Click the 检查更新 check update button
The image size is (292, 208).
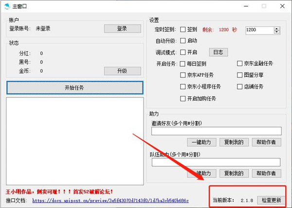click(271, 200)
